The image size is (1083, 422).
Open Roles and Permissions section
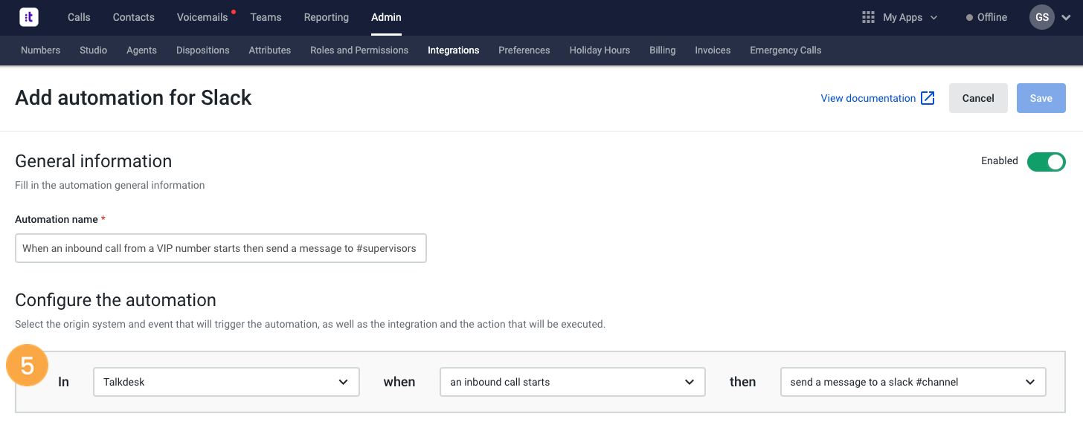click(x=359, y=51)
